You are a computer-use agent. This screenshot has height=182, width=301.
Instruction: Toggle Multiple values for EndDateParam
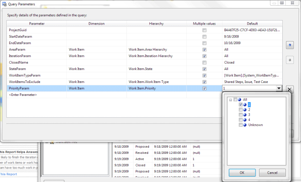204,43
